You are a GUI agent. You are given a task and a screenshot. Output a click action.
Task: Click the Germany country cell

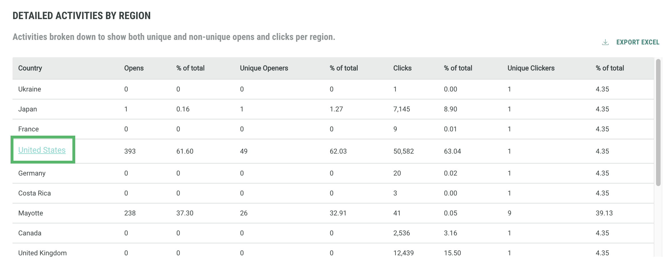click(32, 174)
